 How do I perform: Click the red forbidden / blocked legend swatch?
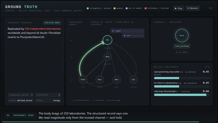coord(146,8)
